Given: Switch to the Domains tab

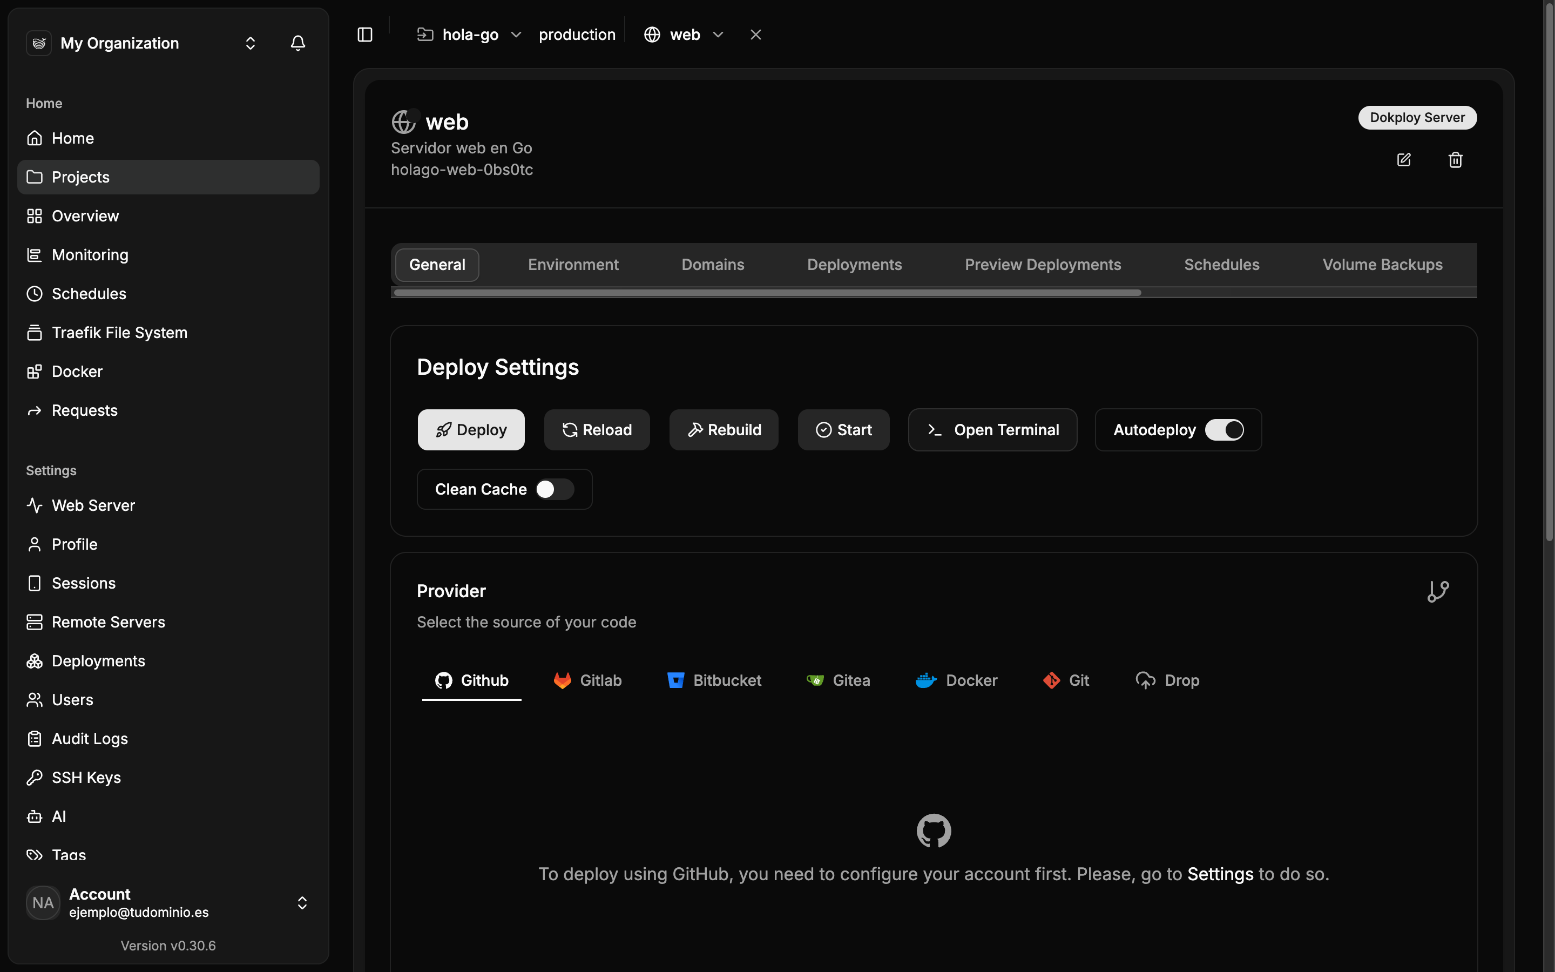Looking at the screenshot, I should 713,265.
